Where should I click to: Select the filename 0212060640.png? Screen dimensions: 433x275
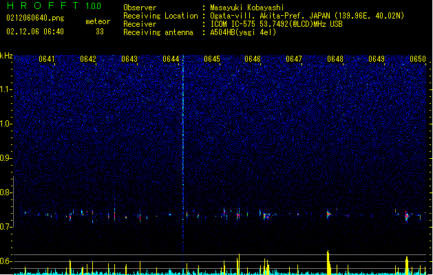click(35, 18)
